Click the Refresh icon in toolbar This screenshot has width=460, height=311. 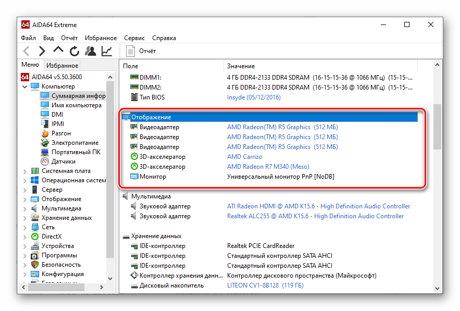(74, 51)
